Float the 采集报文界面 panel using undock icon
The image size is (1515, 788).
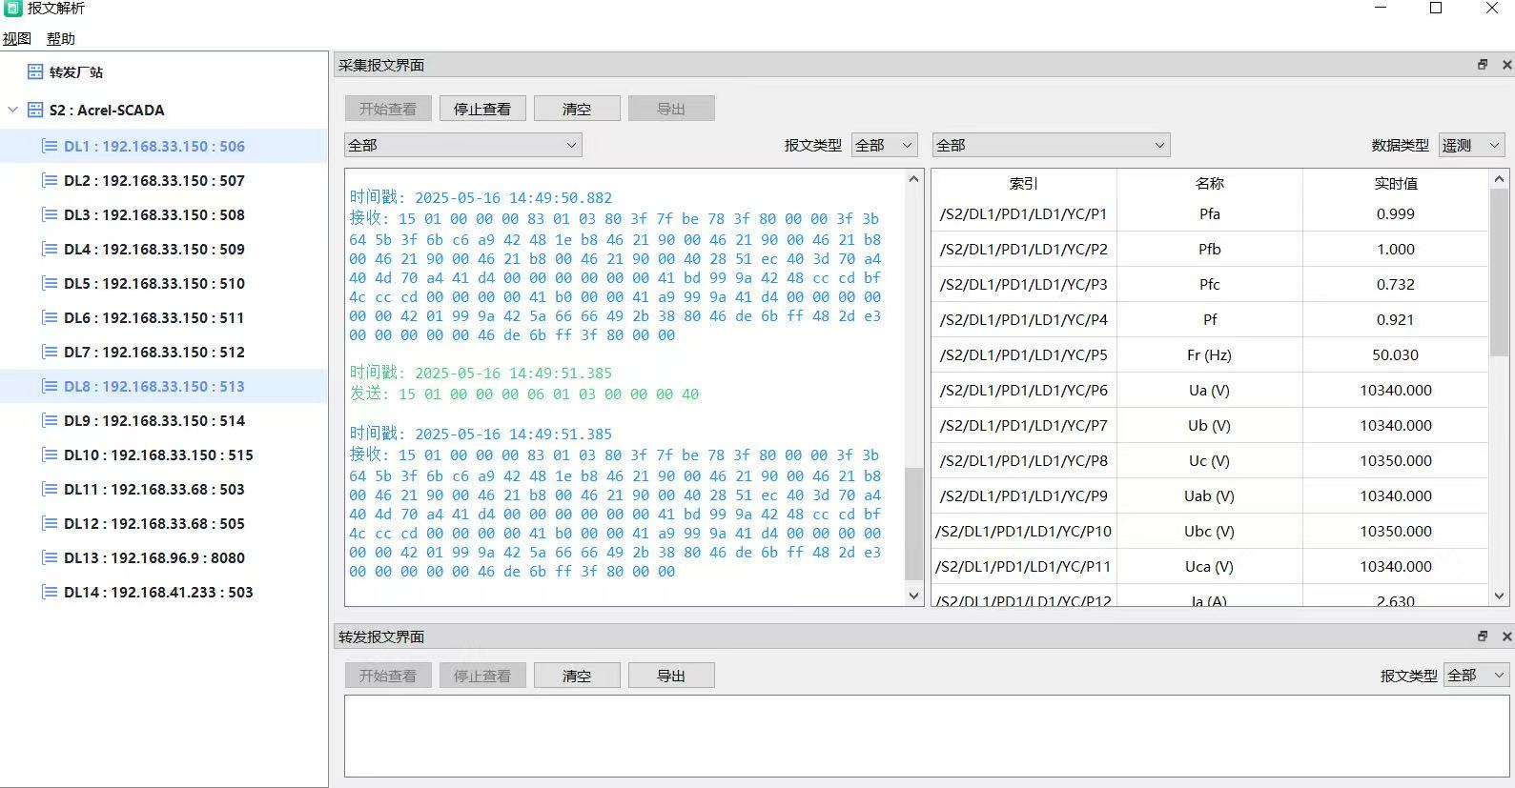click(1483, 65)
